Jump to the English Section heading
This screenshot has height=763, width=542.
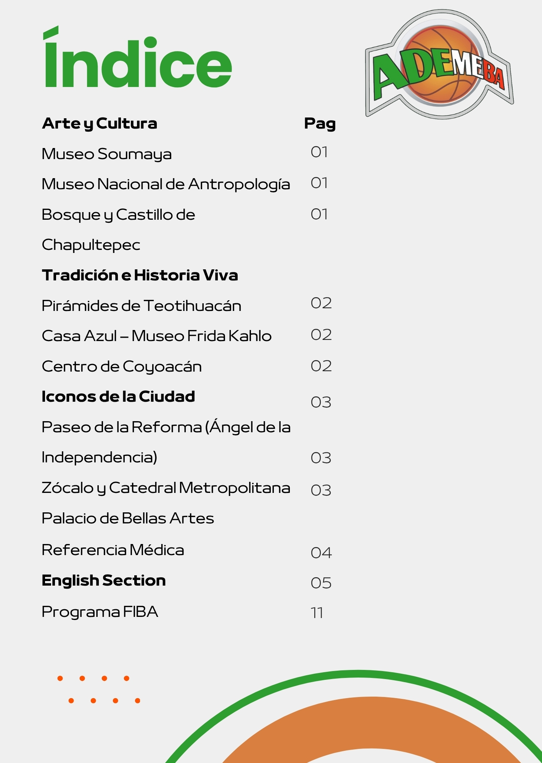(x=104, y=581)
